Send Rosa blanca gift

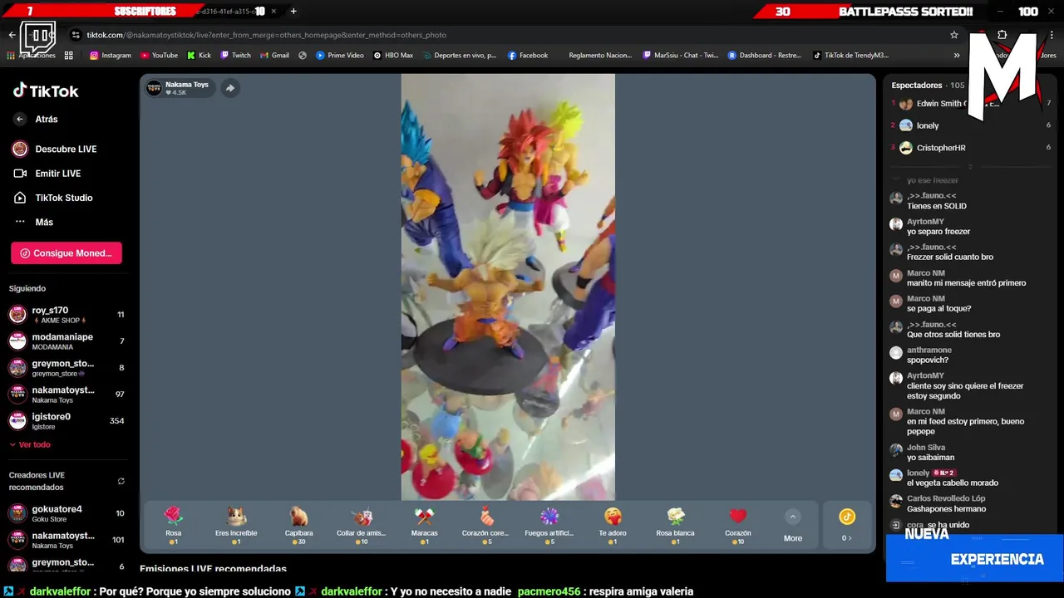click(675, 526)
